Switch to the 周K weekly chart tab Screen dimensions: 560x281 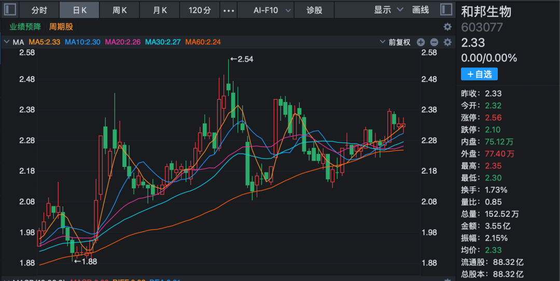(x=120, y=10)
